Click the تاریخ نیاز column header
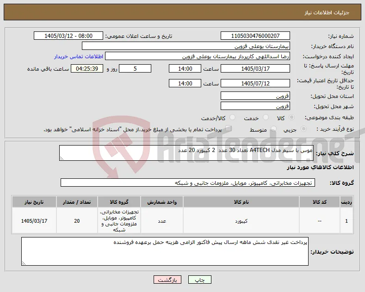 click(34, 202)
